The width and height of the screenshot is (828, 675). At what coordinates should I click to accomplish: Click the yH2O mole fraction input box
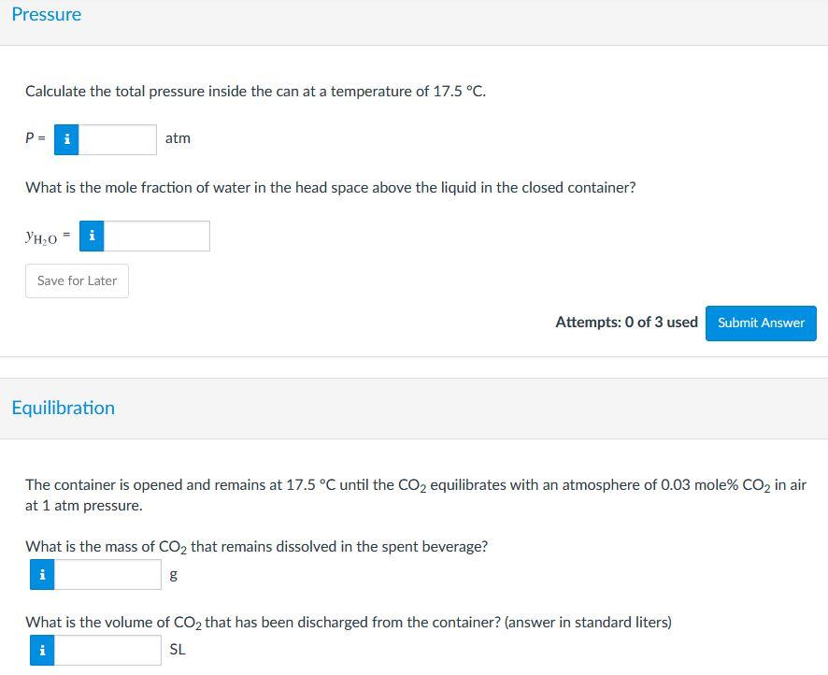(x=156, y=237)
